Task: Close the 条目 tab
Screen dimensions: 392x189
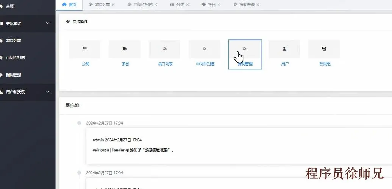Action: pyautogui.click(x=219, y=5)
